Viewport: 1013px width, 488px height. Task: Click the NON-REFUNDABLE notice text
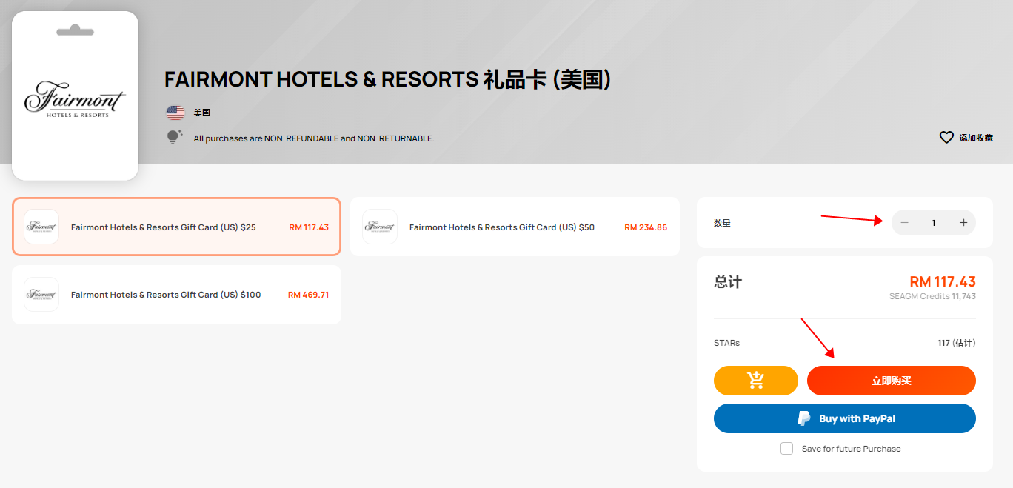pos(314,138)
